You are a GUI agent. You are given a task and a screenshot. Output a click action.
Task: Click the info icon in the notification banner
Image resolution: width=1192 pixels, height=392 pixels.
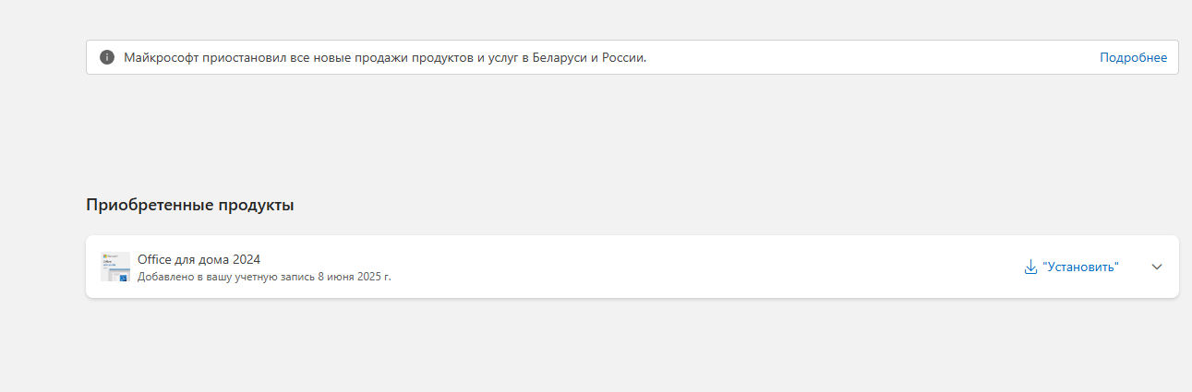pos(107,57)
